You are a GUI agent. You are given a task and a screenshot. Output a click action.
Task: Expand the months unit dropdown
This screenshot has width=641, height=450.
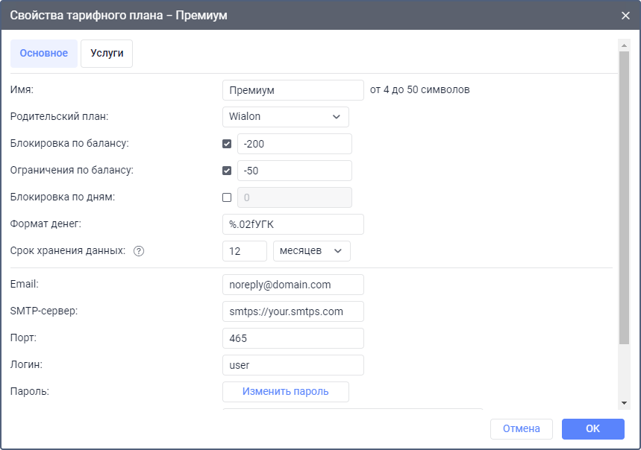pos(311,251)
